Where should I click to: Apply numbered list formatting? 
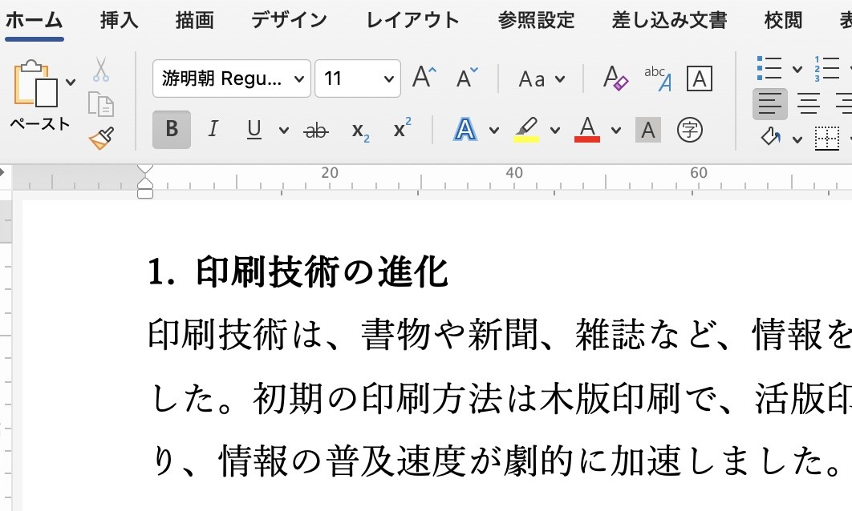[x=827, y=69]
